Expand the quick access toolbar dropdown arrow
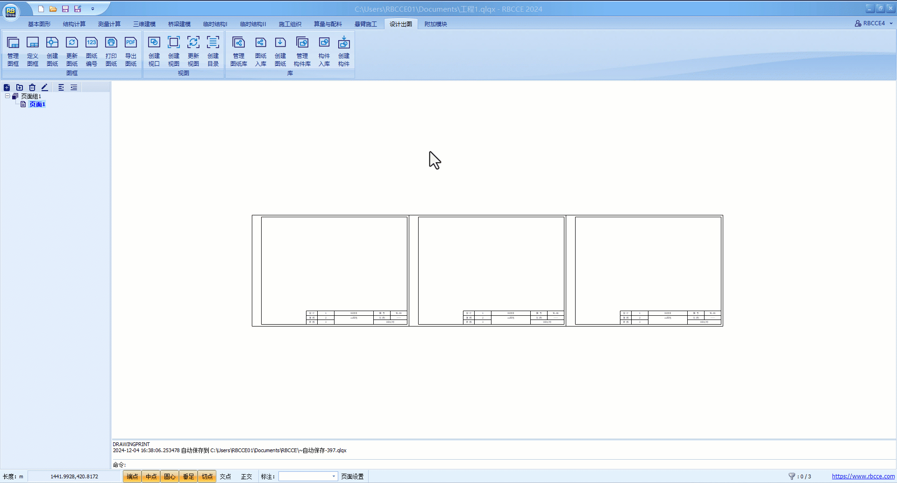 pyautogui.click(x=93, y=9)
